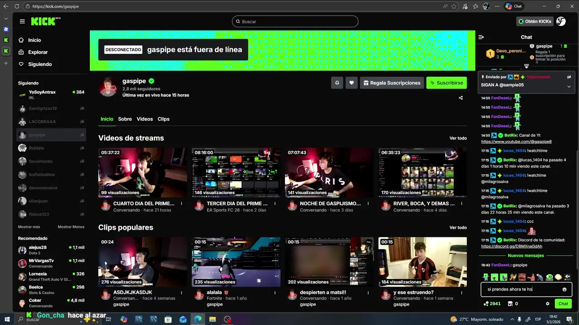Click the heart follow icon on gaspipe's channel
The height and width of the screenshot is (325, 579).
(x=351, y=83)
